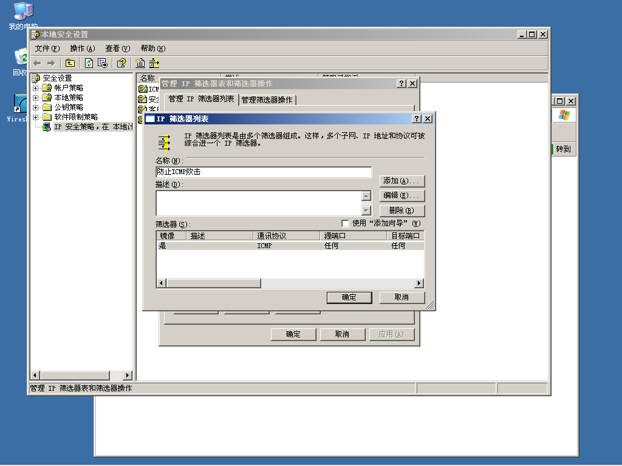The width and height of the screenshot is (622, 466).
Task: Open the 帮助(H) menu
Action: pos(152,49)
